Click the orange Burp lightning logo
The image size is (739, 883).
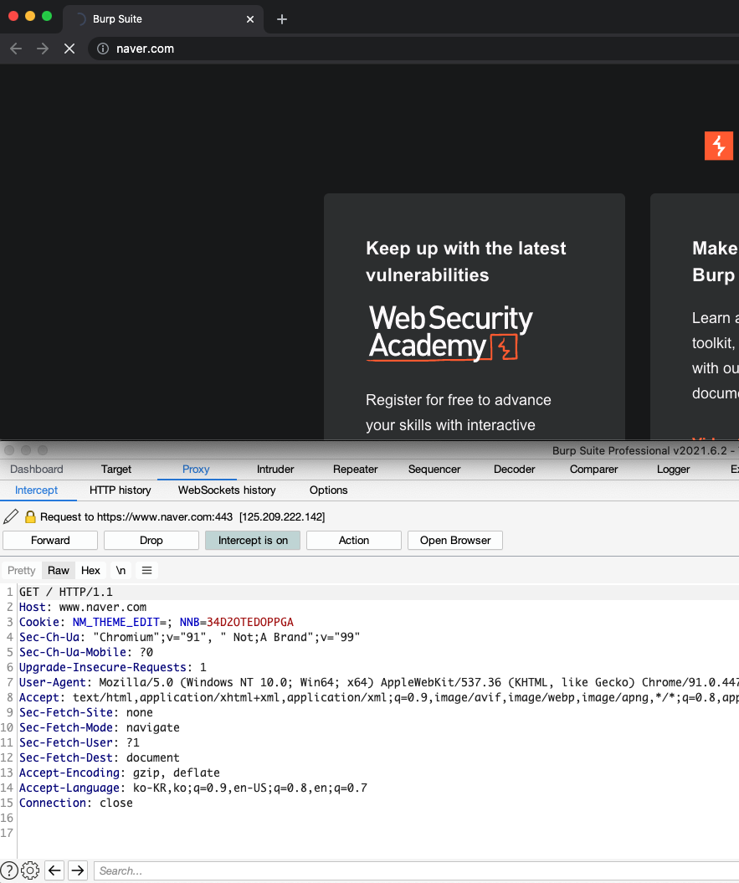point(719,146)
